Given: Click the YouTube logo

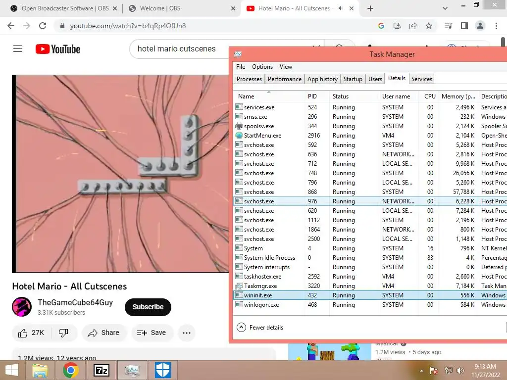Looking at the screenshot, I should (x=58, y=49).
